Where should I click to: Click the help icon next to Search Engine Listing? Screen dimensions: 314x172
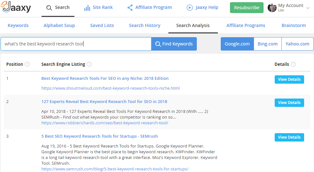(89, 64)
